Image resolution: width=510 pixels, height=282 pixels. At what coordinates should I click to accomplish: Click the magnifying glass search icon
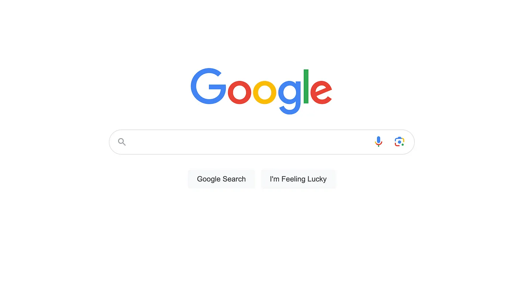pos(122,142)
